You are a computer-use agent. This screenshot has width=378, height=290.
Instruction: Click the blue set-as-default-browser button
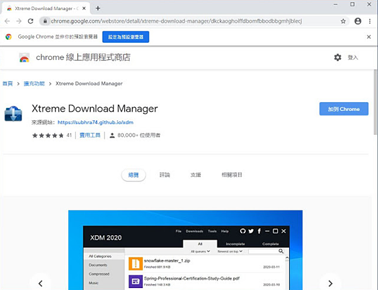pyautogui.click(x=125, y=37)
